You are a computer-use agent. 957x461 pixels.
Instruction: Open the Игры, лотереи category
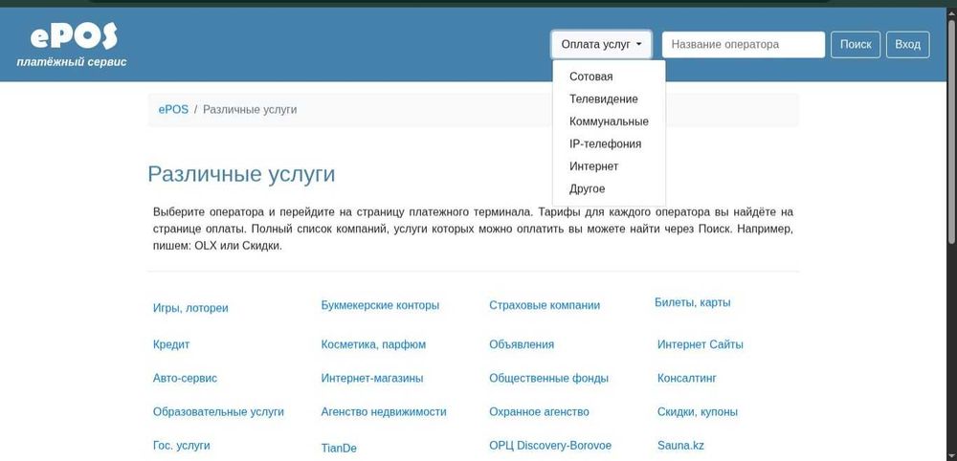point(190,308)
